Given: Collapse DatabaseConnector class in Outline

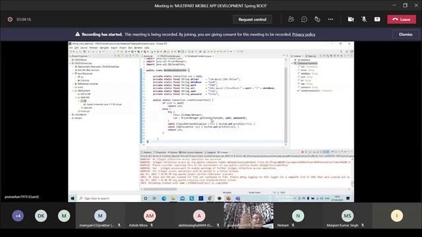Looking at the screenshot, I should [x=292, y=63].
